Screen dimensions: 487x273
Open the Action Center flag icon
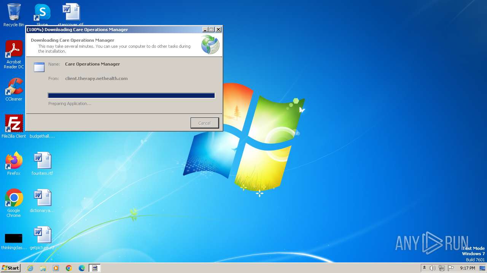[451, 268]
